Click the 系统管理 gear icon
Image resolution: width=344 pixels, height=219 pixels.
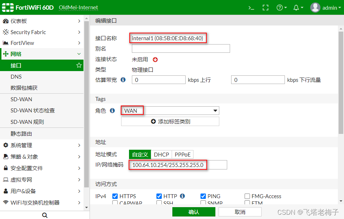[6, 145]
